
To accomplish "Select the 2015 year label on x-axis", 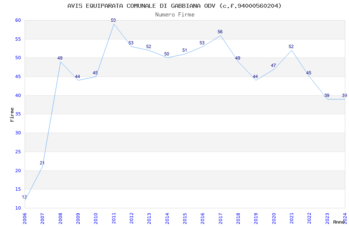I will (185, 219).
